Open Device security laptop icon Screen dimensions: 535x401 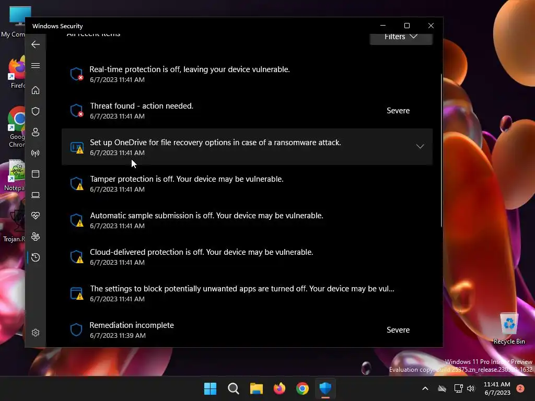pyautogui.click(x=36, y=195)
